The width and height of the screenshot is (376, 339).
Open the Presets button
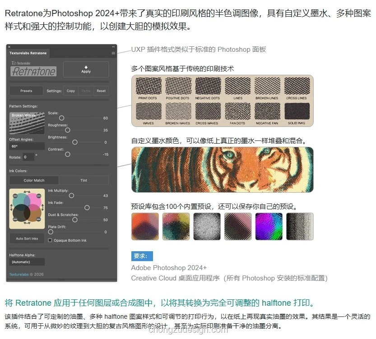[26, 91]
